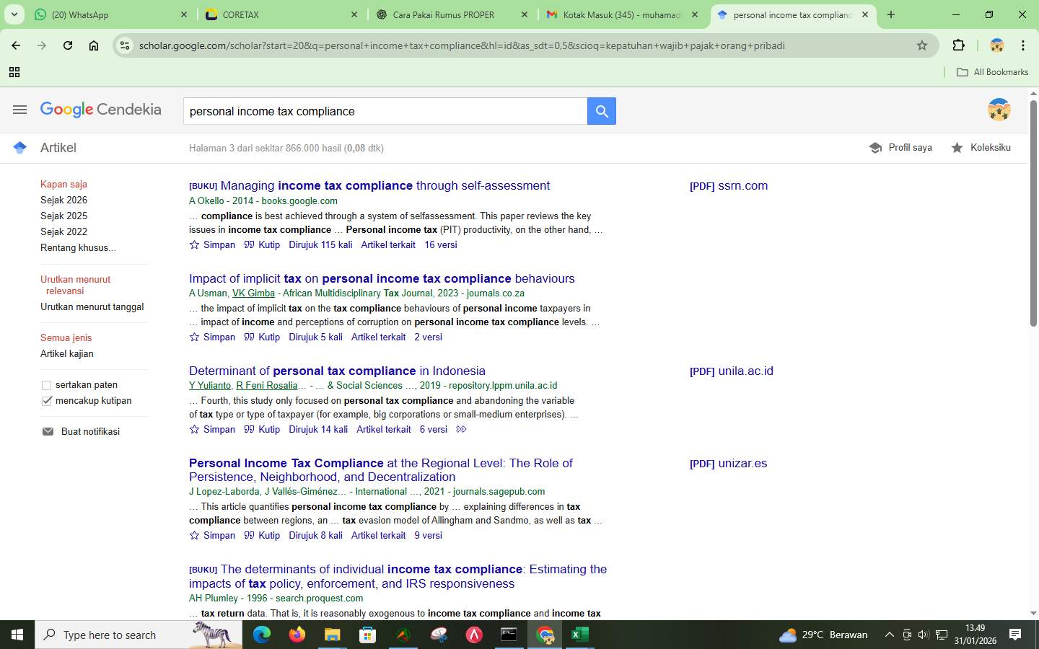
Task: Uncheck the mencakup kutipan checkbox
Action: tap(47, 401)
